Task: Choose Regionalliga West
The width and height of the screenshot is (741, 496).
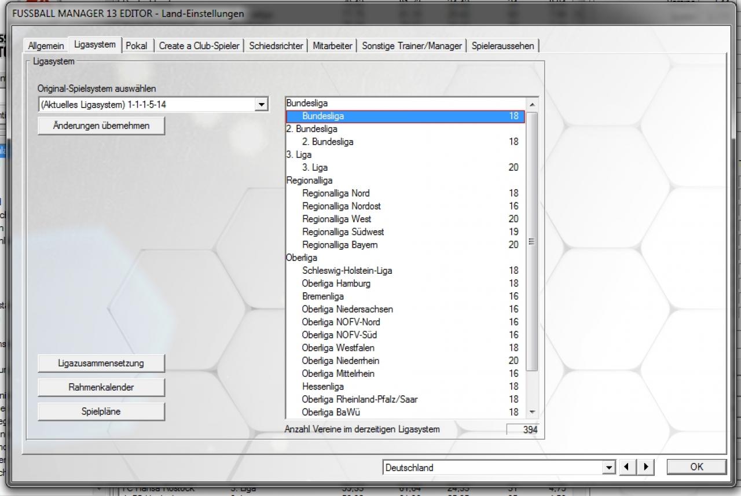Action: [x=405, y=219]
